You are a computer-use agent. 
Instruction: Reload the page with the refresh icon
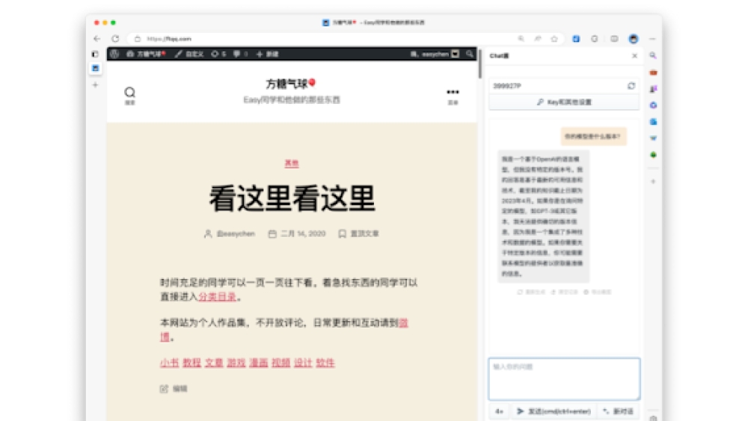[115, 39]
